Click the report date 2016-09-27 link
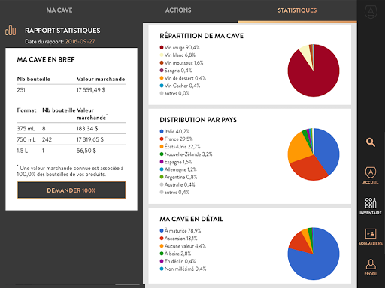This screenshot has height=288, width=385. pyautogui.click(x=80, y=41)
